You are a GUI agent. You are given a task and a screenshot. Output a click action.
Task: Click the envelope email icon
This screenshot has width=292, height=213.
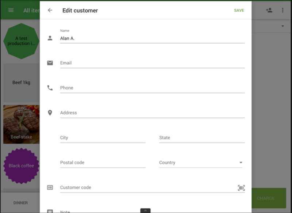tap(50, 63)
